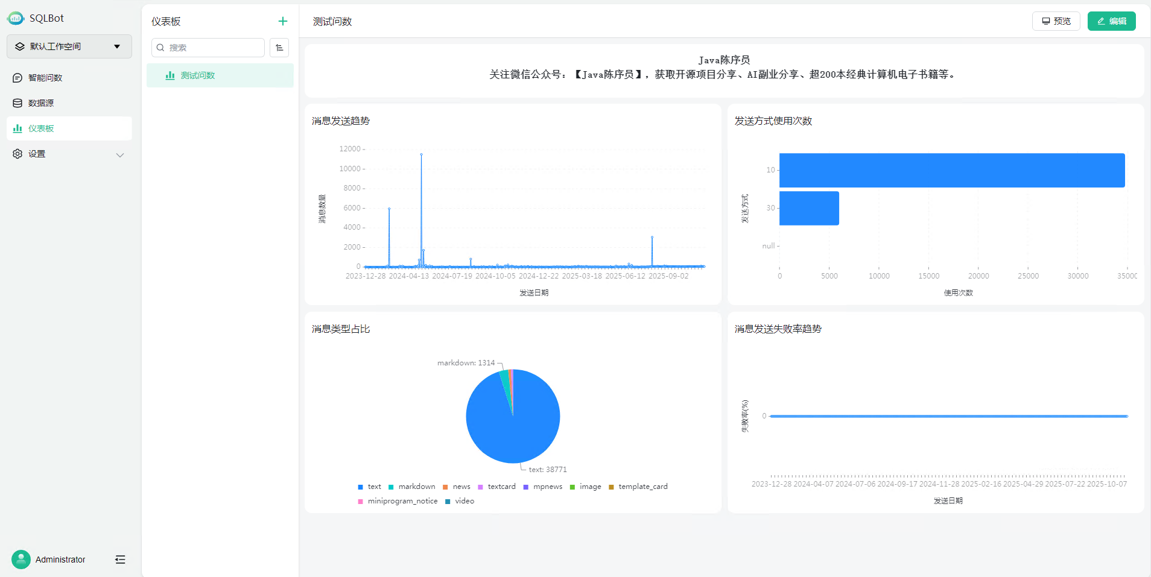
Task: Add a new dashboard with plus icon
Action: tap(282, 22)
